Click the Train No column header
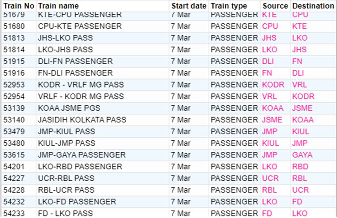 tap(19, 6)
